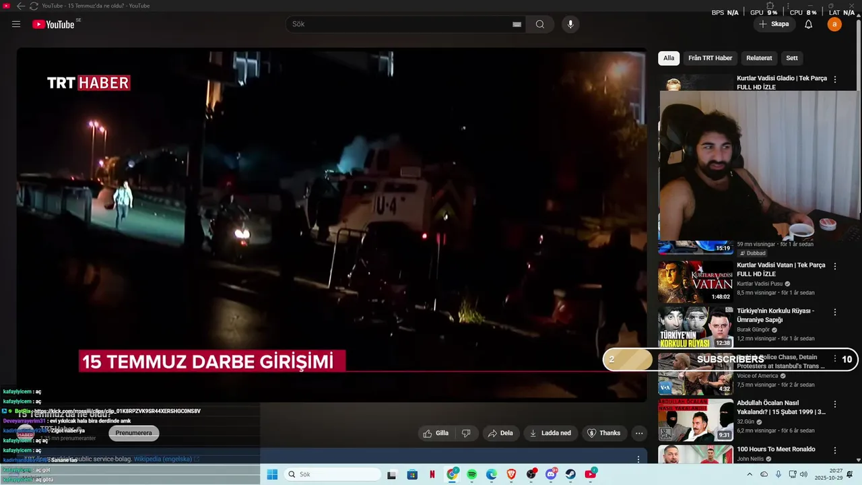Open the orange account avatar

pyautogui.click(x=834, y=24)
